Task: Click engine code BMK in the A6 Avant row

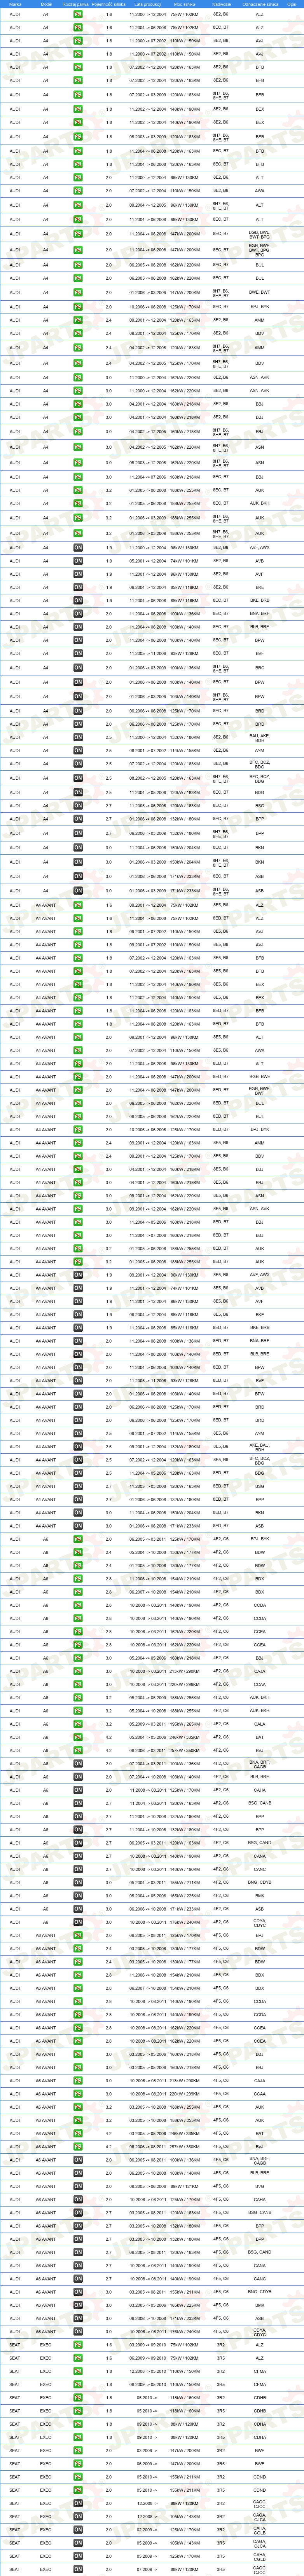Action: [x=260, y=2305]
